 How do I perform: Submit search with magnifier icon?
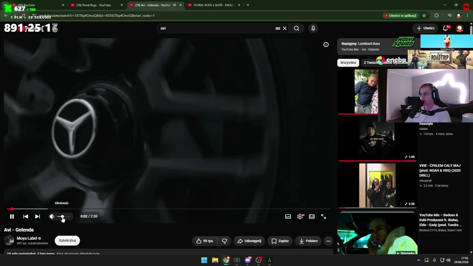(x=296, y=28)
